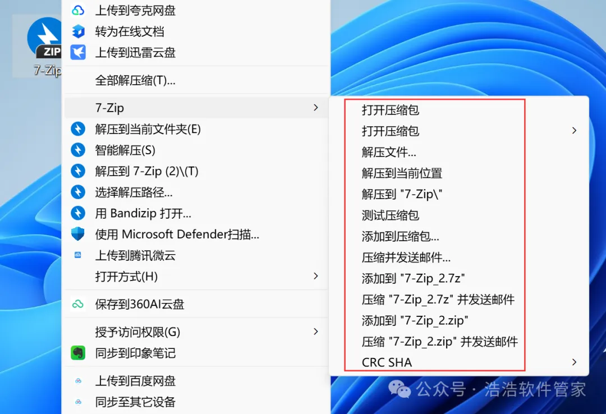Click the blue cube icon beside 转为在线文档
Image resolution: width=606 pixels, height=414 pixels.
78,31
